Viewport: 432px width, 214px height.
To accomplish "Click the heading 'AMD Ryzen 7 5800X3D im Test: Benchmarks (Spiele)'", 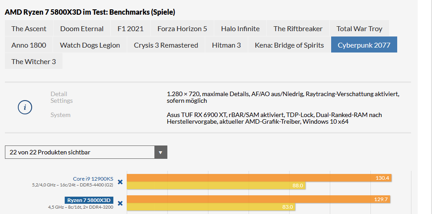I will [x=90, y=12].
